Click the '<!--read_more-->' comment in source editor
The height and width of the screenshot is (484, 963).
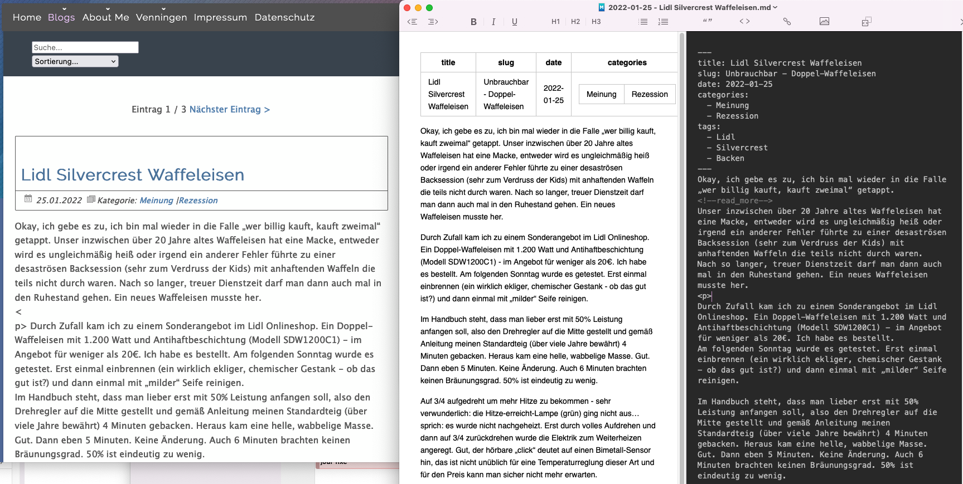tap(735, 201)
